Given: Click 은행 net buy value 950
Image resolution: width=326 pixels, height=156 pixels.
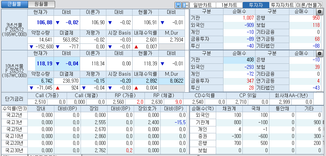Looking at the screenshot, I should pyautogui.click(x=316, y=18).
